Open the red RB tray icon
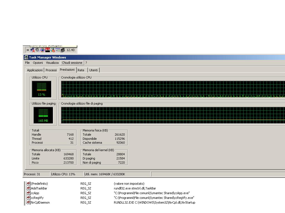 coord(47,50)
